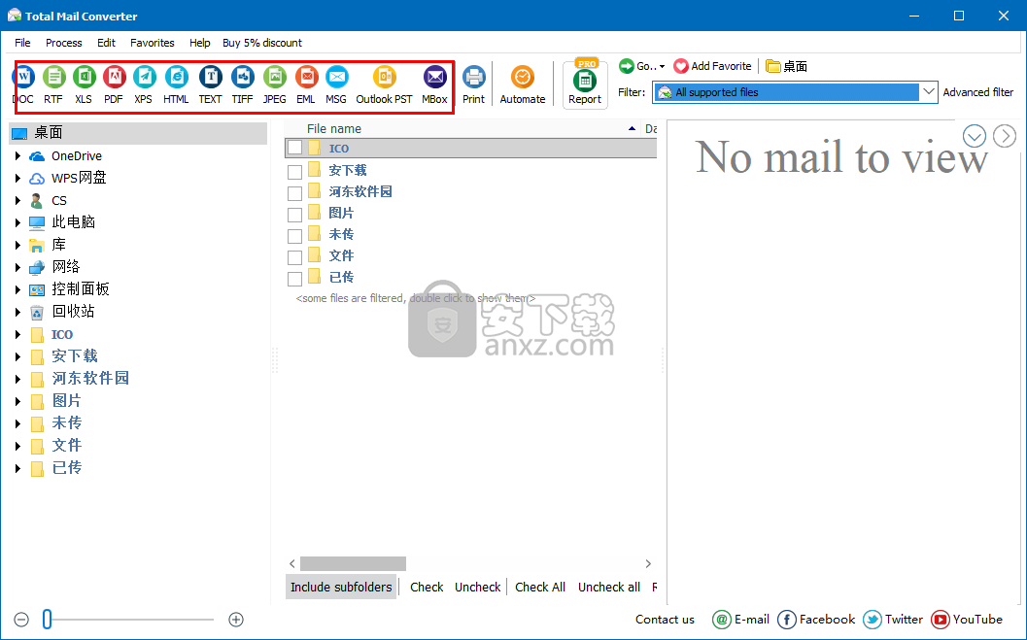Select the MBox conversion icon
Screen dimensions: 1027x640
tap(435, 84)
